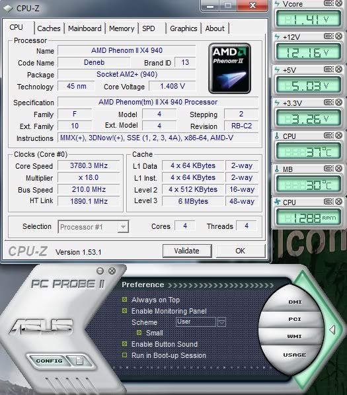Open the WMI information button

coord(294,336)
